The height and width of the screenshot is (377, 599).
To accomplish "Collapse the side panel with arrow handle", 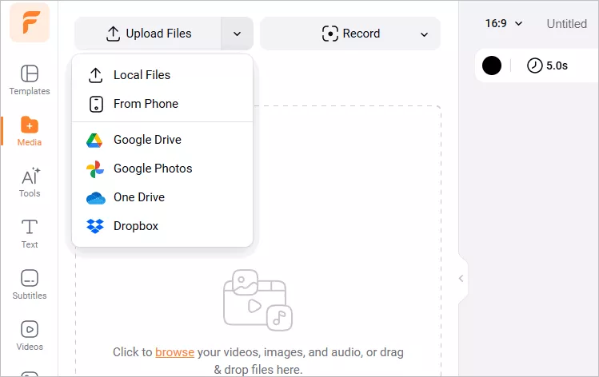I will point(461,279).
